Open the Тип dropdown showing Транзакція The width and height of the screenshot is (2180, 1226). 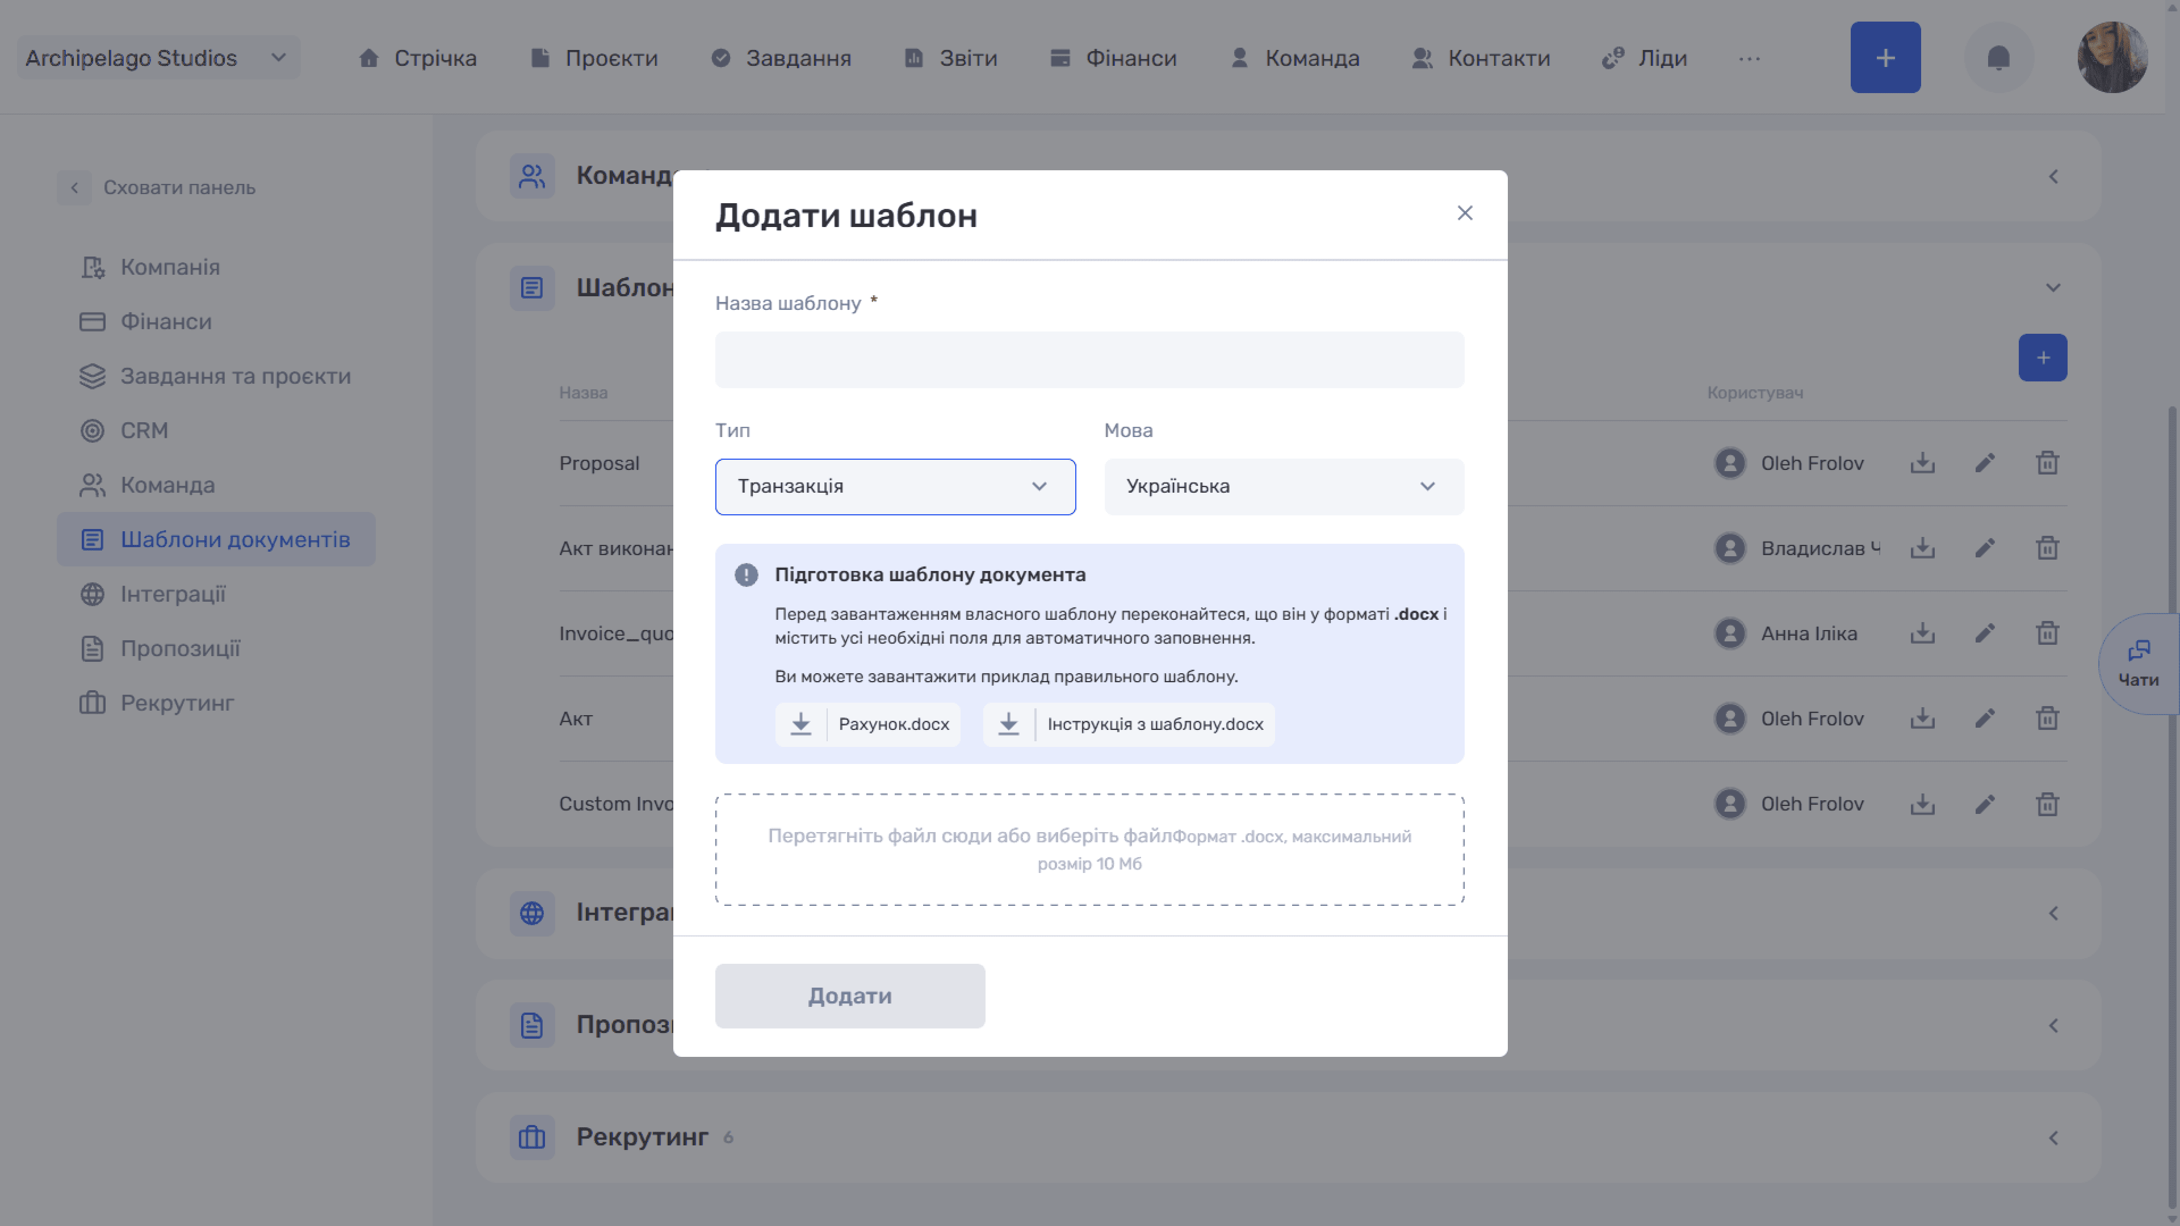895,486
